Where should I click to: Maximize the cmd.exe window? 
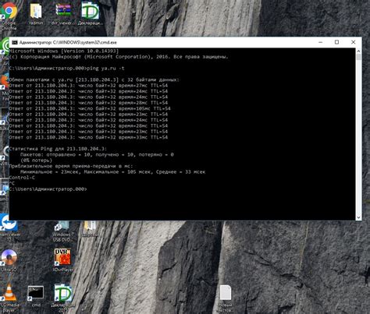click(336, 42)
